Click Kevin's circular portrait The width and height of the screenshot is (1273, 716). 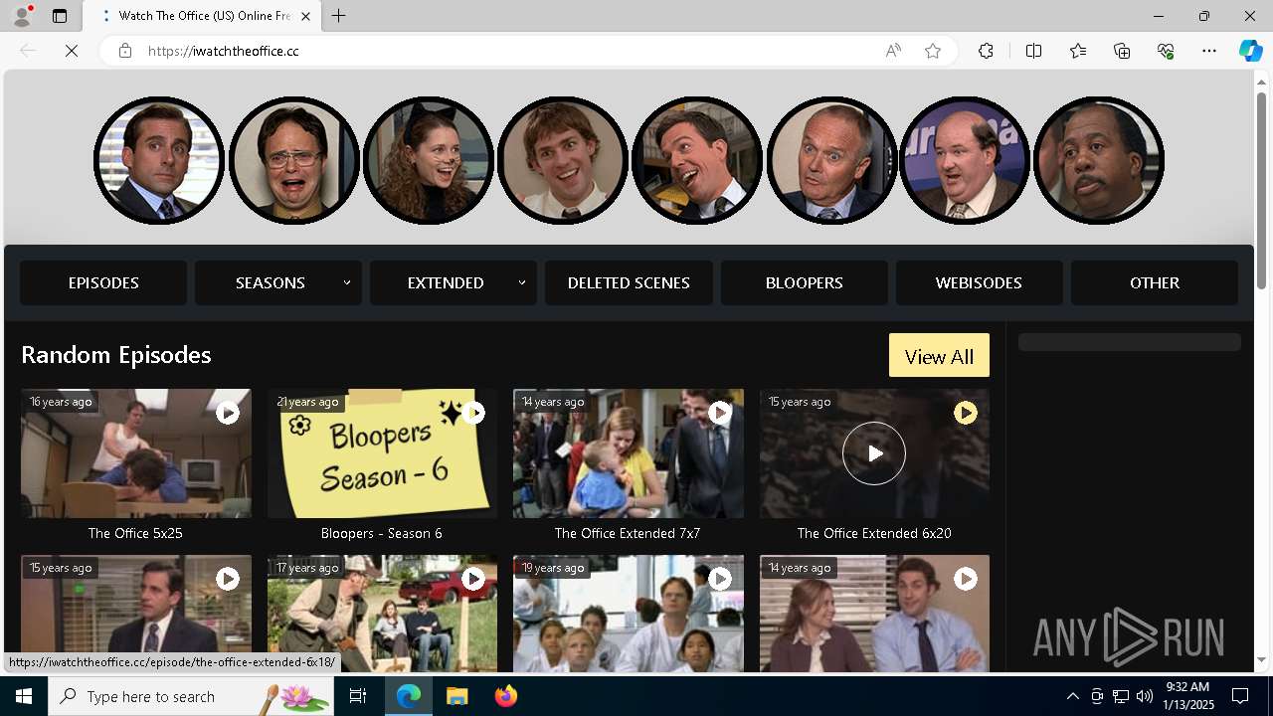click(965, 160)
